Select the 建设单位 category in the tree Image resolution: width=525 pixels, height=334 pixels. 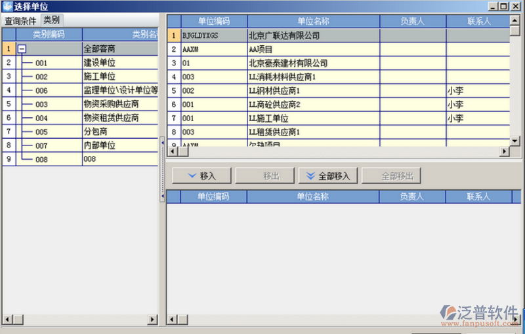click(100, 63)
